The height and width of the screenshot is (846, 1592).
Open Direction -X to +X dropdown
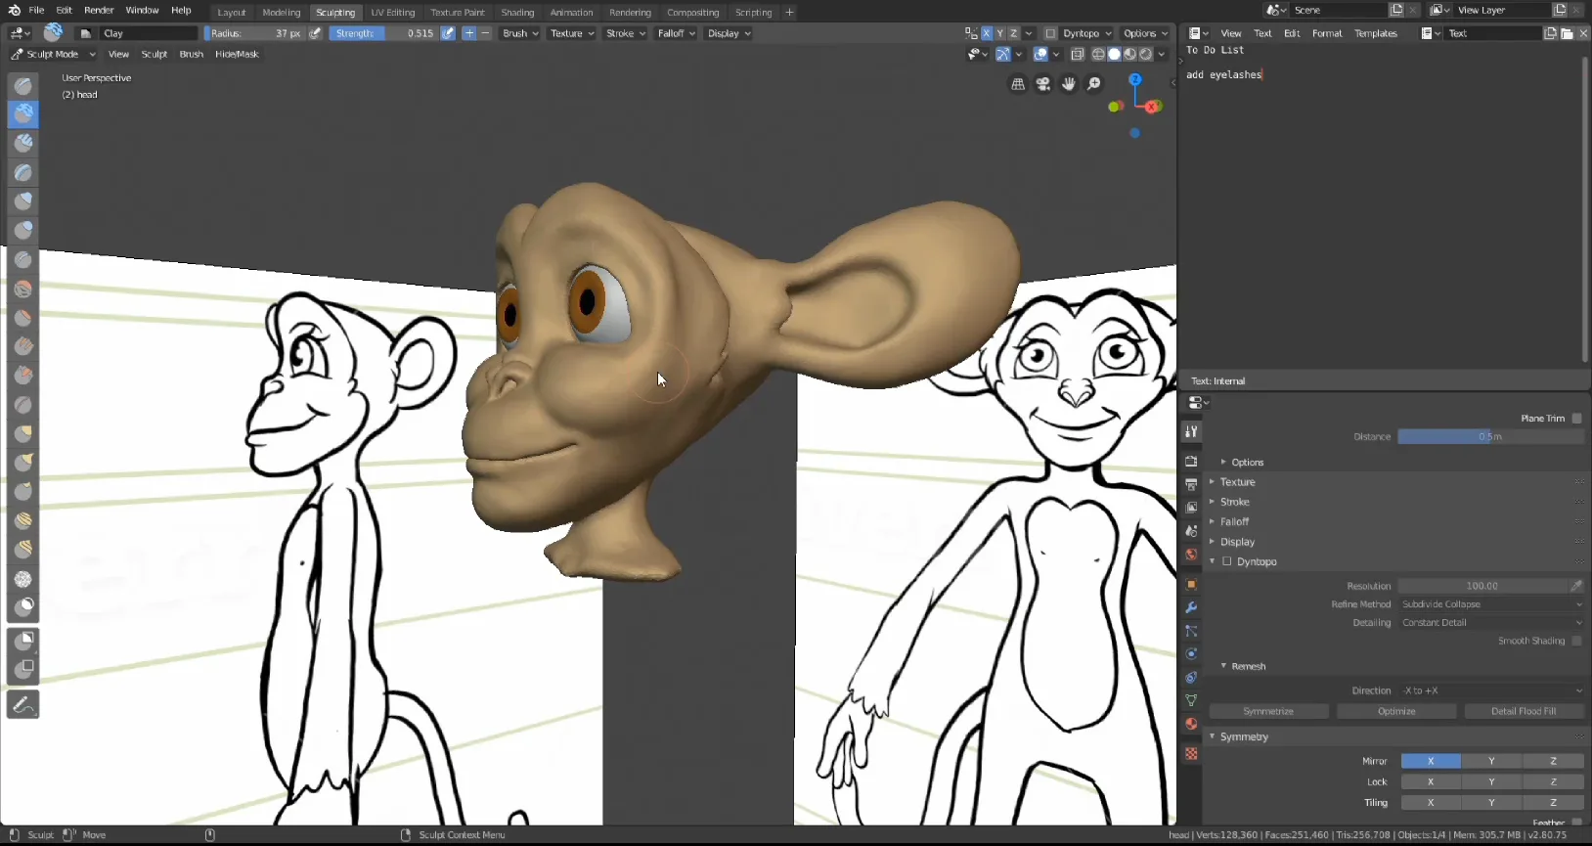coord(1491,690)
